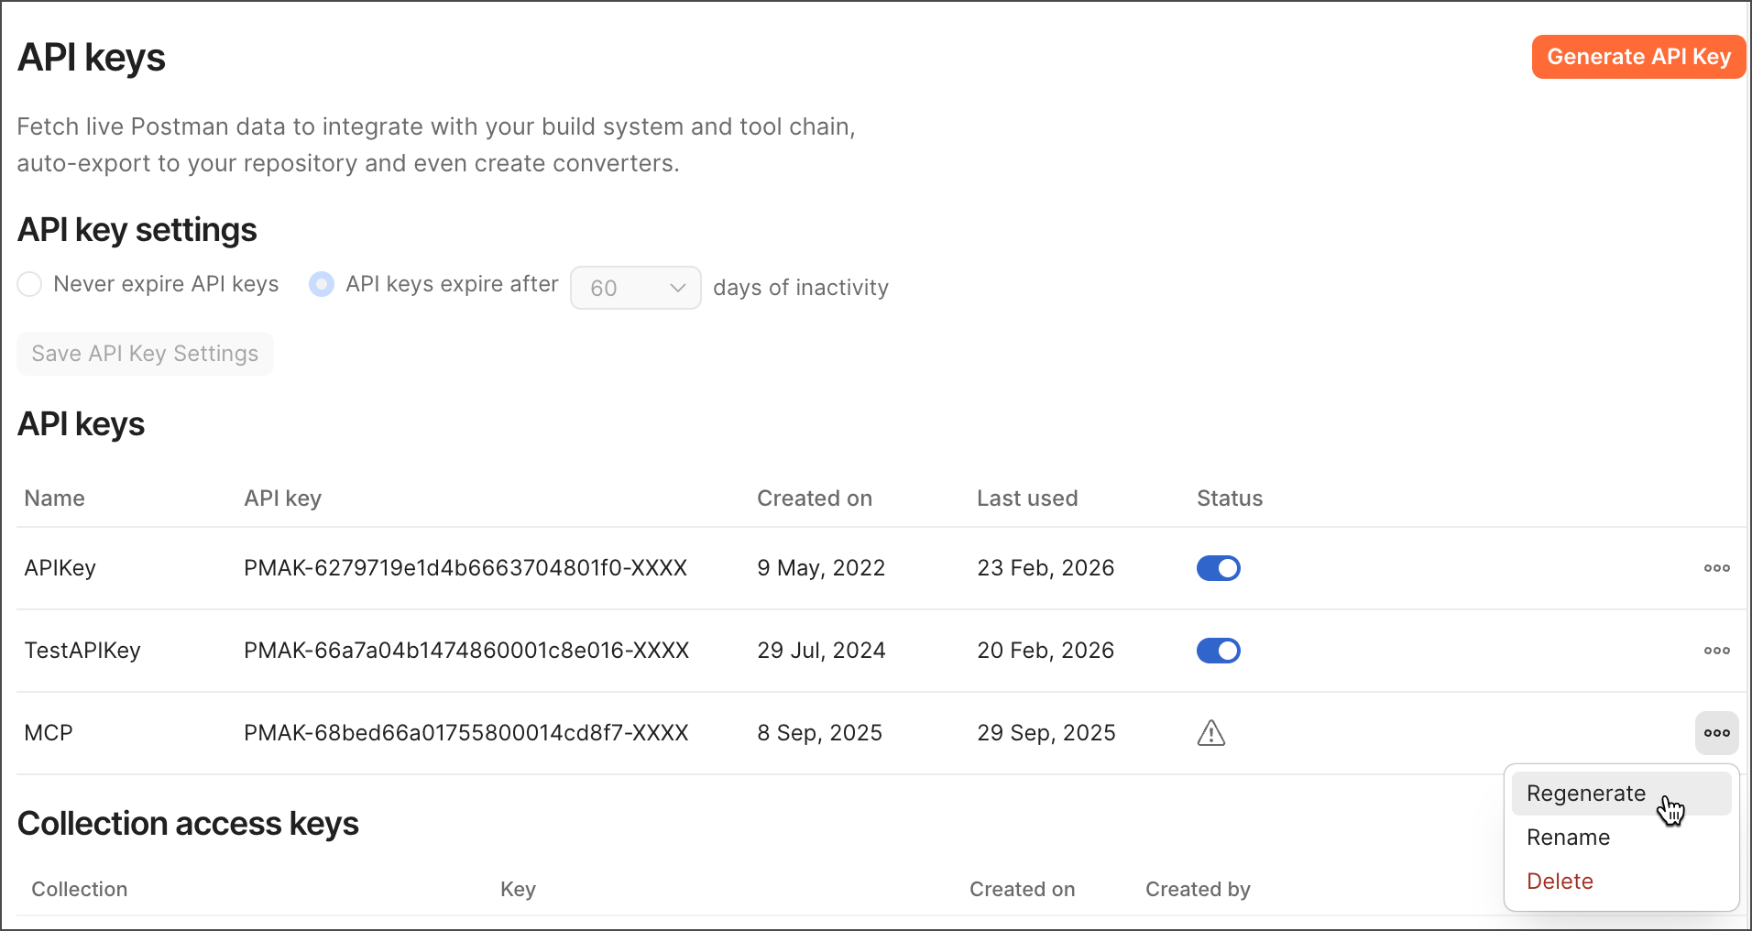Click key PMAK-66a7a04b1474860001c8e016-XXXX

click(x=466, y=651)
